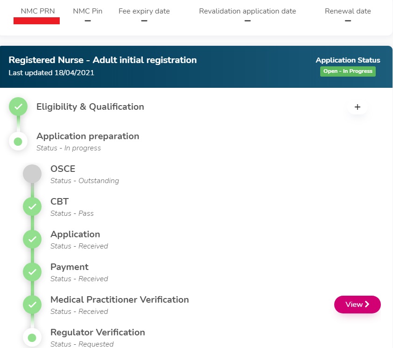Click the Application received checkmark icon
This screenshot has height=348, width=393.
32,239
